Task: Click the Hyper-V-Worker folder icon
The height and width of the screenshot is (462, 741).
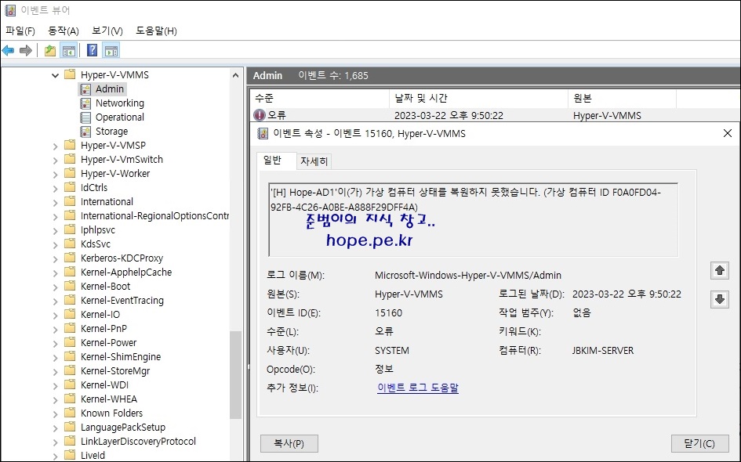Action: point(70,173)
